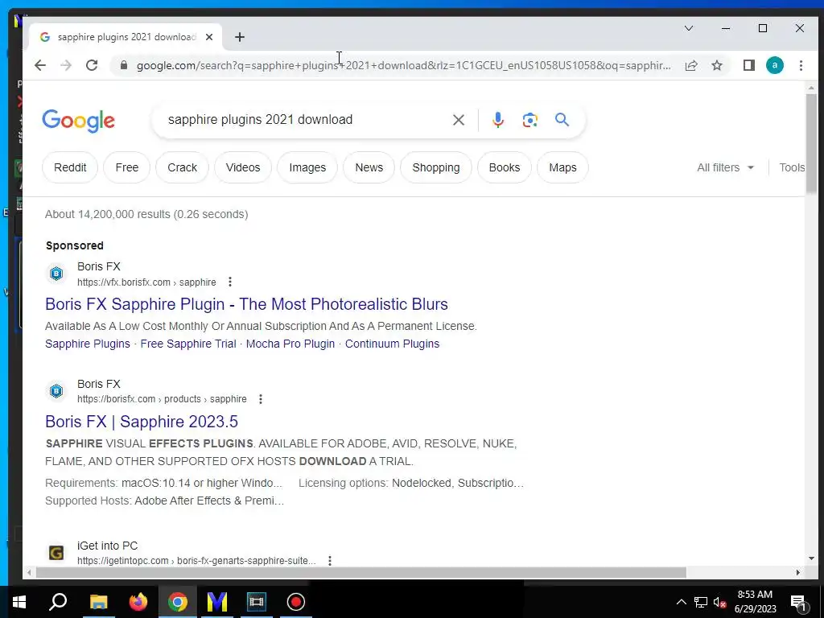Start voice search with microphone icon
The height and width of the screenshot is (618, 824).
click(x=497, y=120)
